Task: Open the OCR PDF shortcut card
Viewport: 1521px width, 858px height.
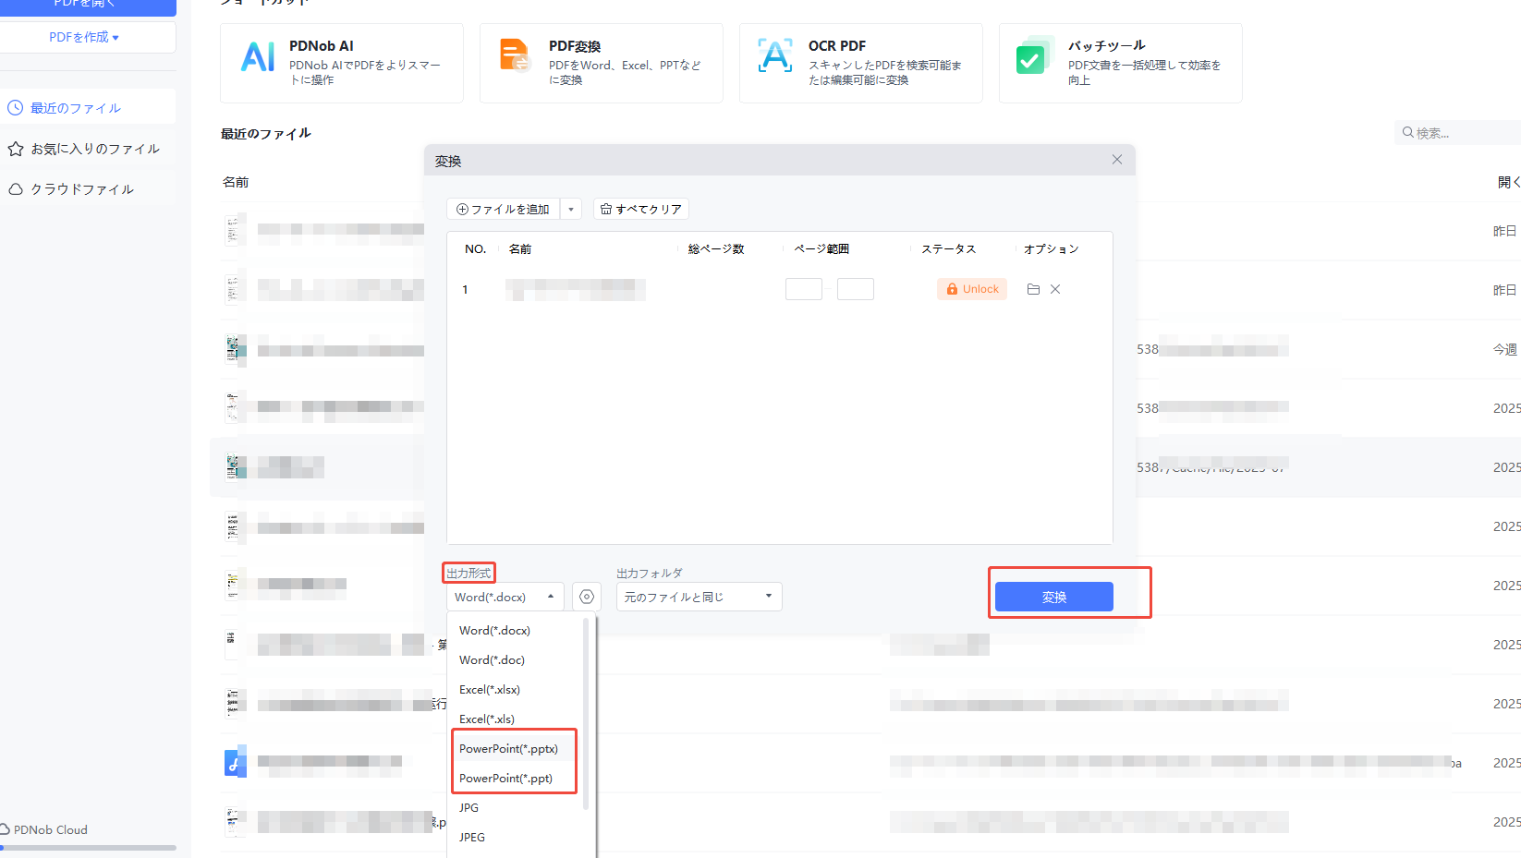Action: [860, 63]
